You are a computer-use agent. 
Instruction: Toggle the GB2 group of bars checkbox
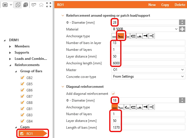[x=22, y=78]
